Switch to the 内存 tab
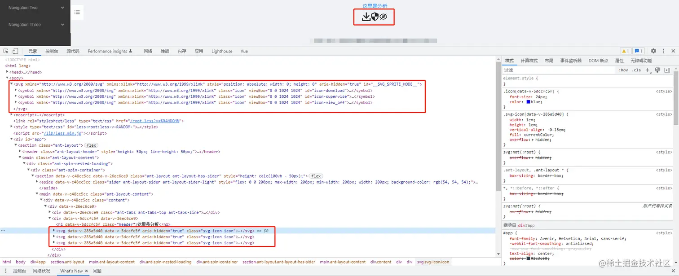The image size is (679, 276). click(182, 51)
